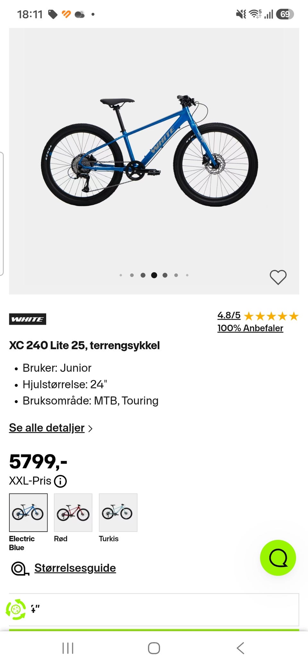Tap the XXL-Pris info icon
Screen dimensions: 308x667
point(60,481)
